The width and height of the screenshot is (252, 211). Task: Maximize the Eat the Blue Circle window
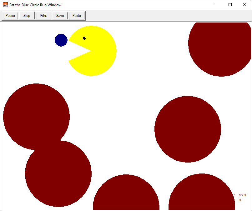click(230, 5)
